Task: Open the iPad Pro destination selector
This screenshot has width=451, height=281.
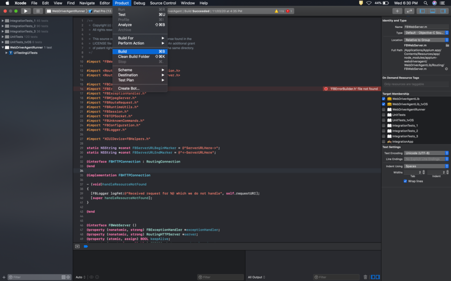Action: pos(101,11)
